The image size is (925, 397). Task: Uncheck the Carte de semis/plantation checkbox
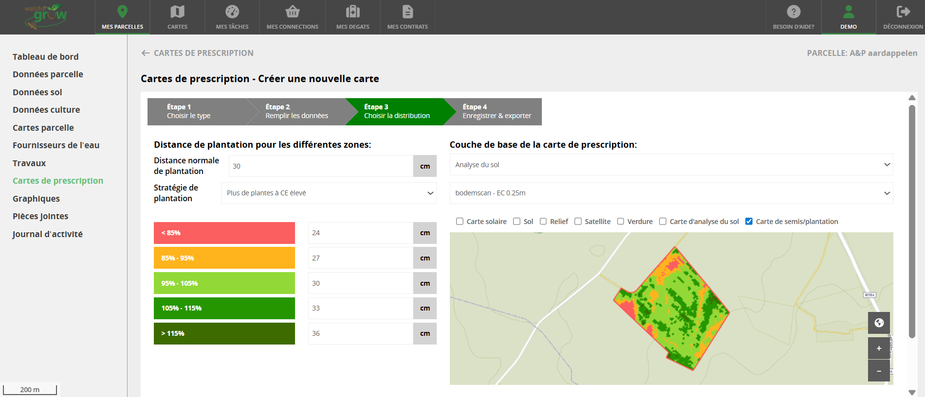749,222
